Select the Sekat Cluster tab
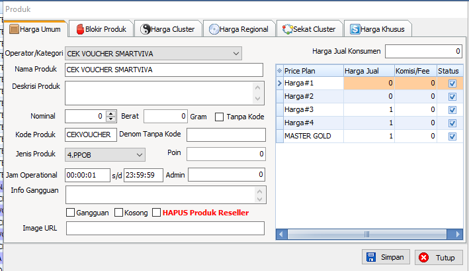The image size is (469, 271). click(310, 29)
